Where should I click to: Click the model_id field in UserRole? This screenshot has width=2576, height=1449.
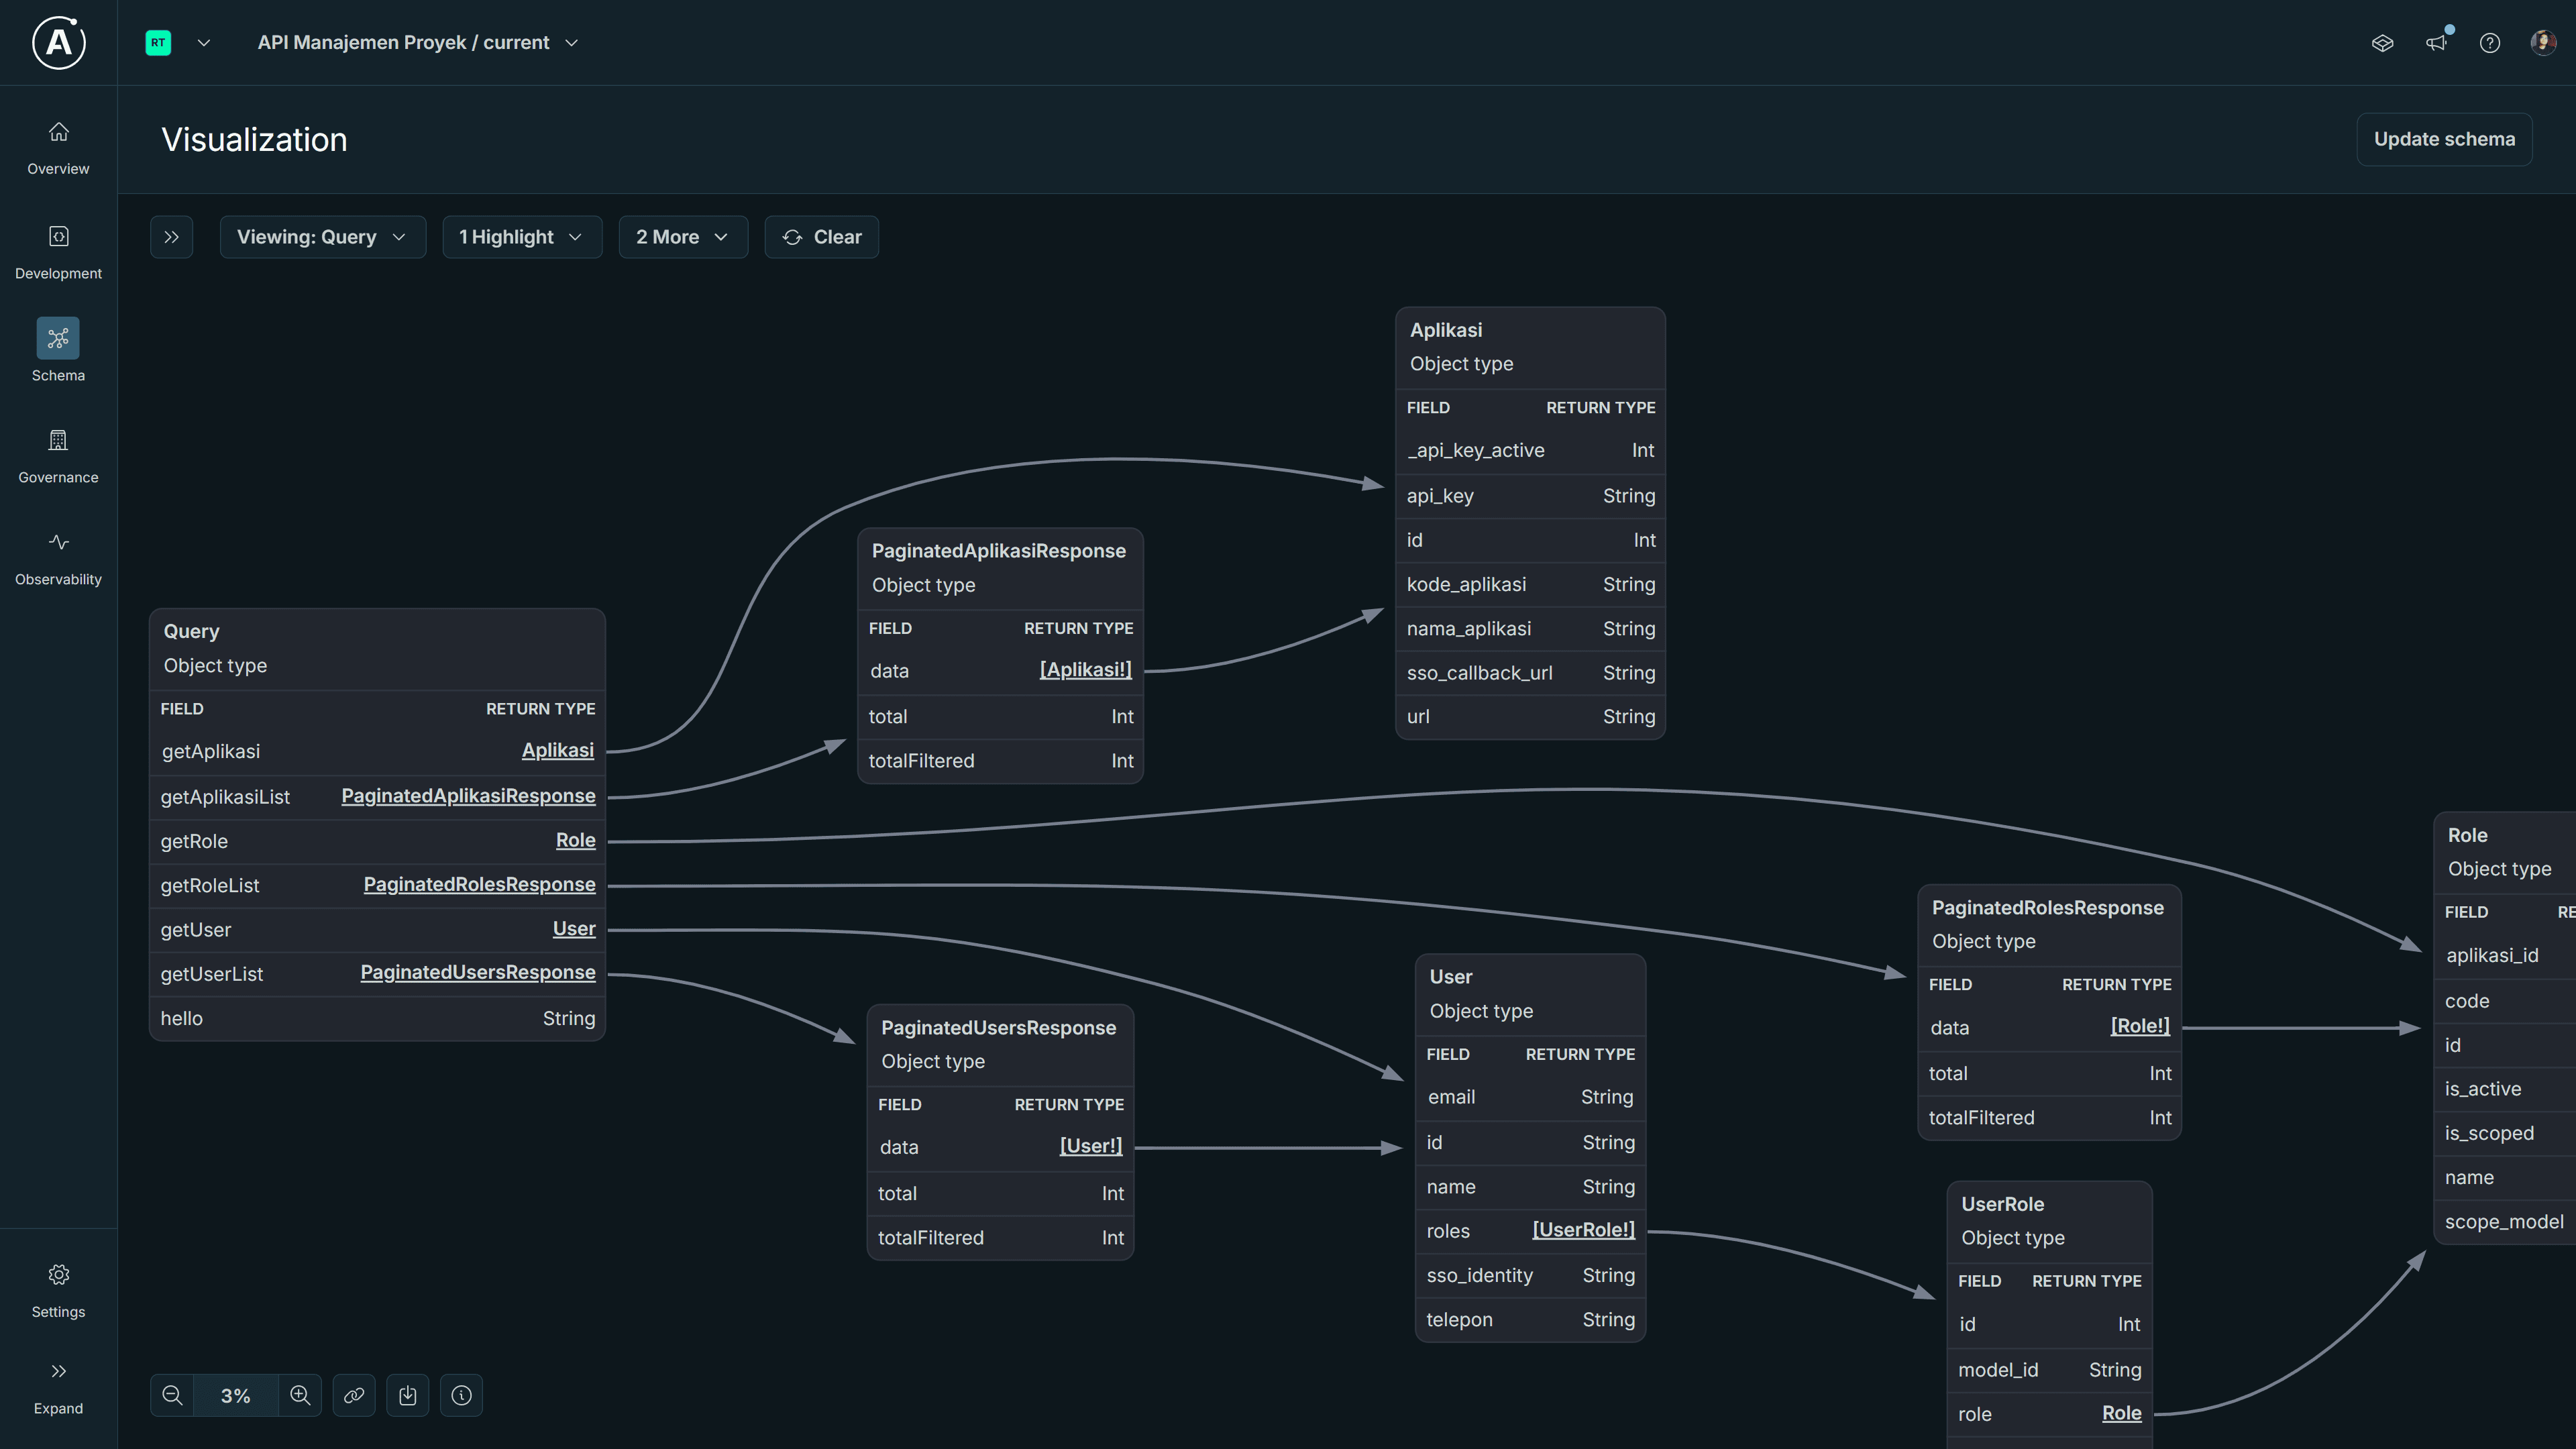pos(1997,1370)
